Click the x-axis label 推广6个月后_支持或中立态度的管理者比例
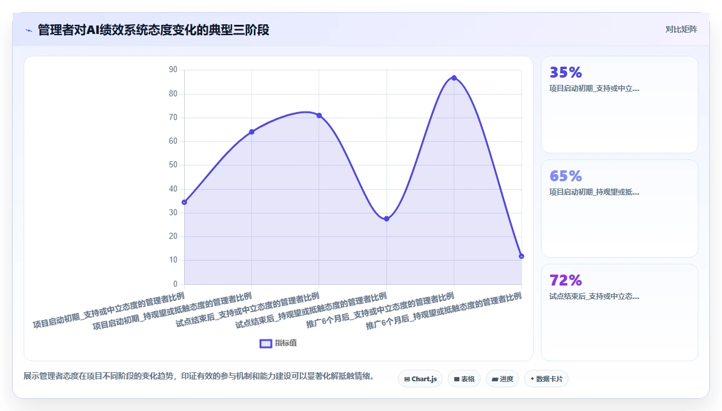The width and height of the screenshot is (722, 411). click(x=380, y=310)
